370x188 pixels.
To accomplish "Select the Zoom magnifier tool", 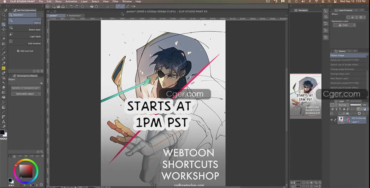I will (x=3, y=15).
